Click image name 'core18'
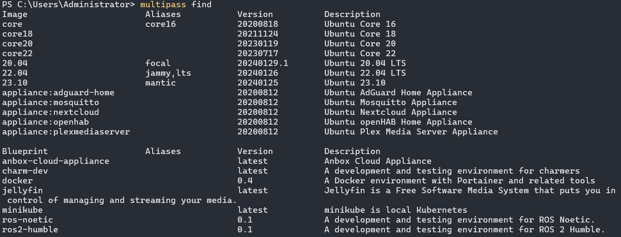Image resolution: width=621 pixels, height=237 pixels. tap(17, 34)
